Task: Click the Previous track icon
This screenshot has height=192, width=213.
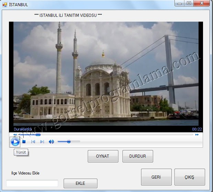Action: point(33,142)
